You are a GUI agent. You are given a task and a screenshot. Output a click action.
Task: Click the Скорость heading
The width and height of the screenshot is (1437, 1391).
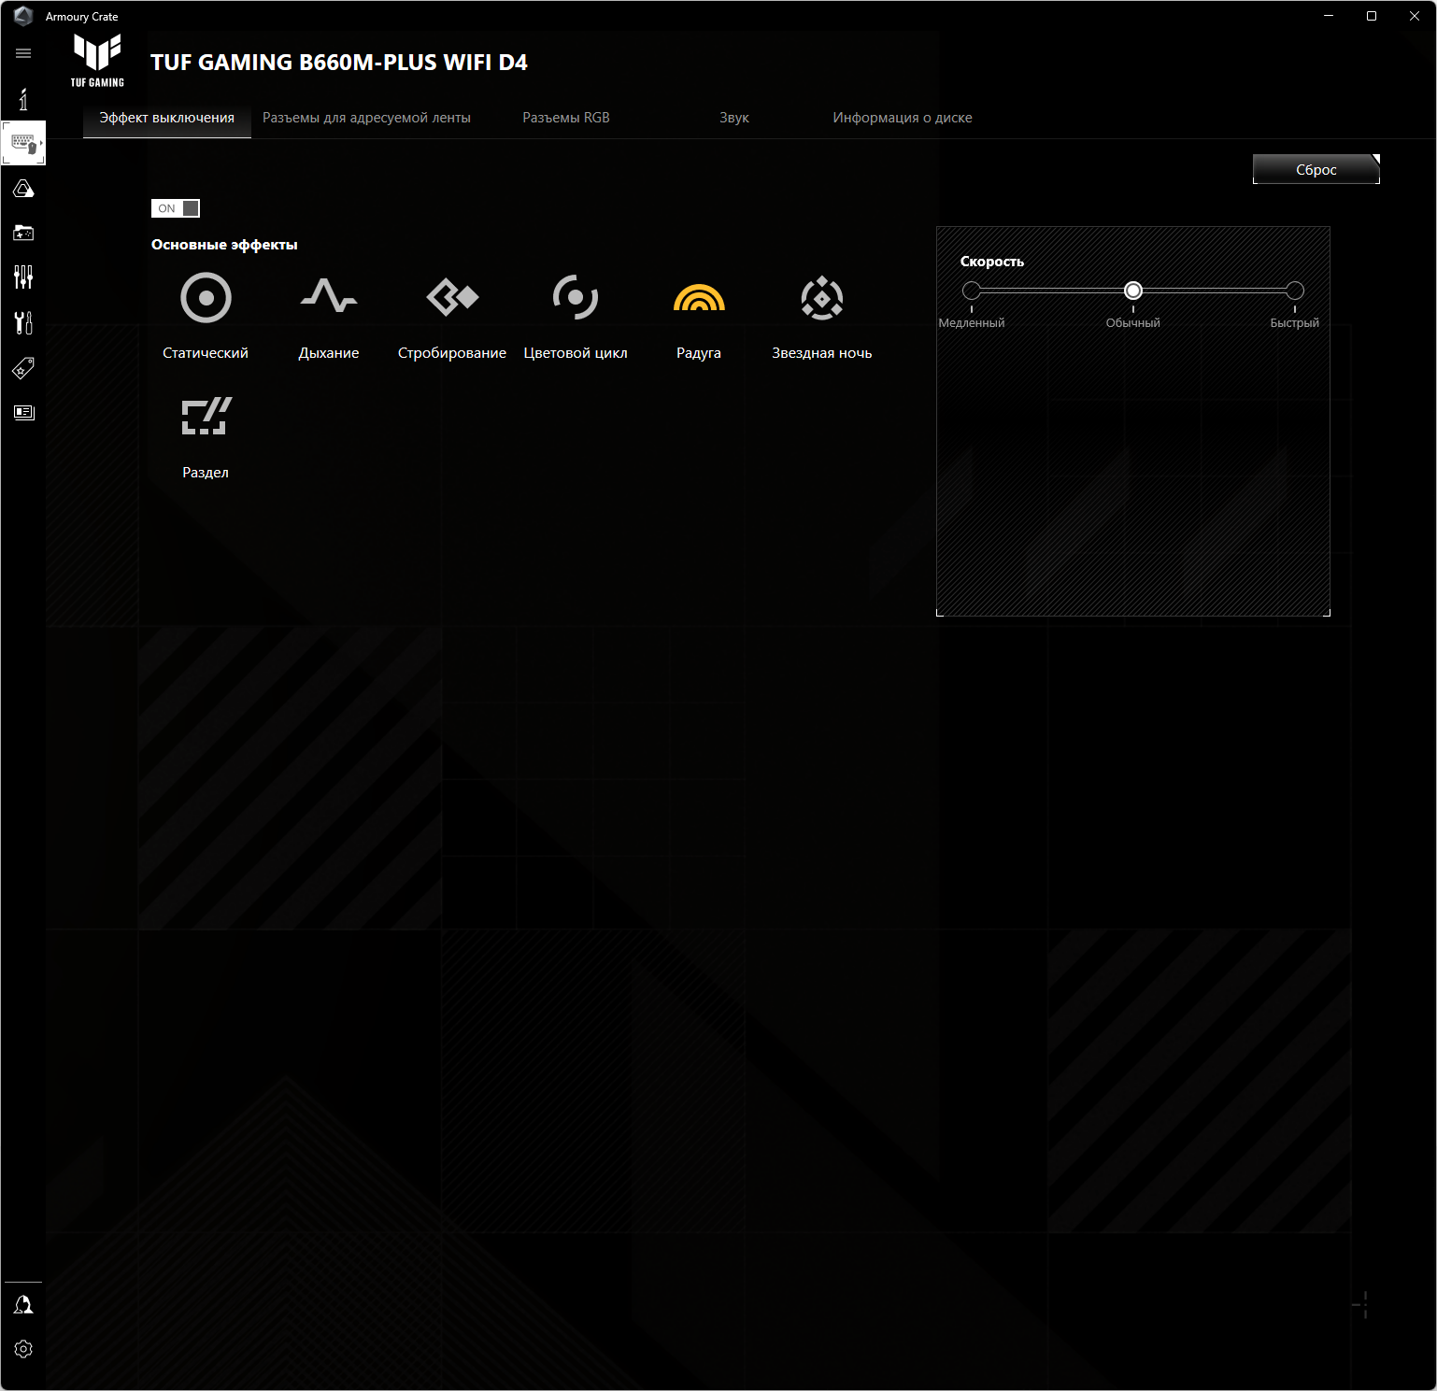[992, 262]
